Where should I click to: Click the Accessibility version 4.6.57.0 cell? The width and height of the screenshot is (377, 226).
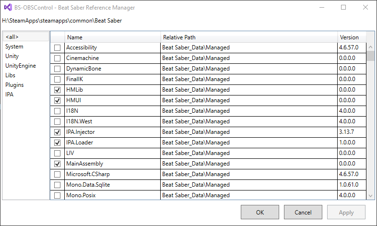352,48
